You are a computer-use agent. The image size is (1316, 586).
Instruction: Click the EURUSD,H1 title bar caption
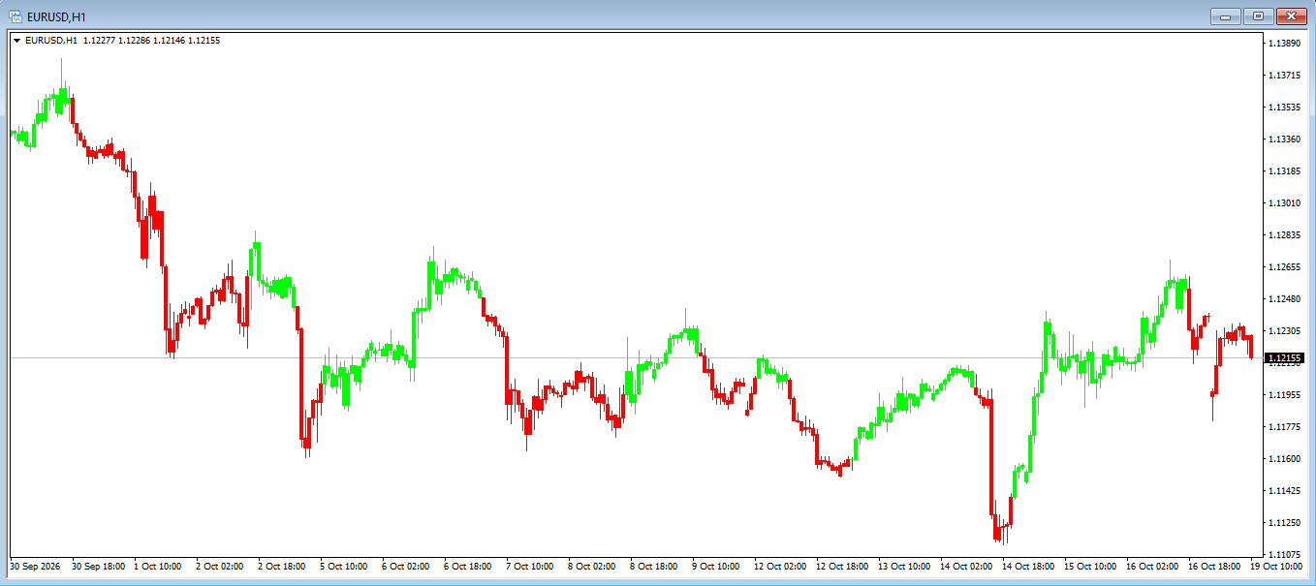56,15
